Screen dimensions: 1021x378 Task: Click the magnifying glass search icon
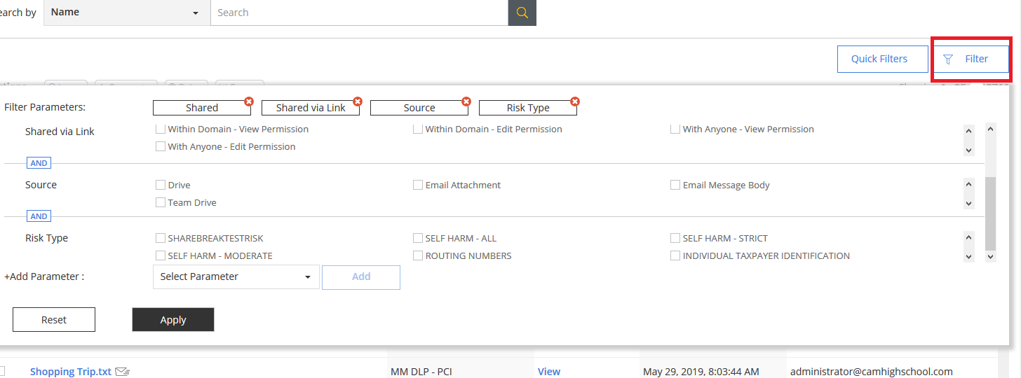(522, 13)
